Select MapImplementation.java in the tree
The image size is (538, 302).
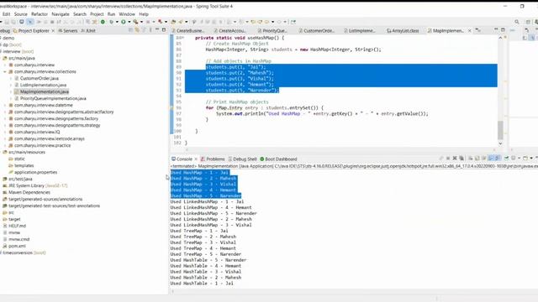[x=45, y=91]
